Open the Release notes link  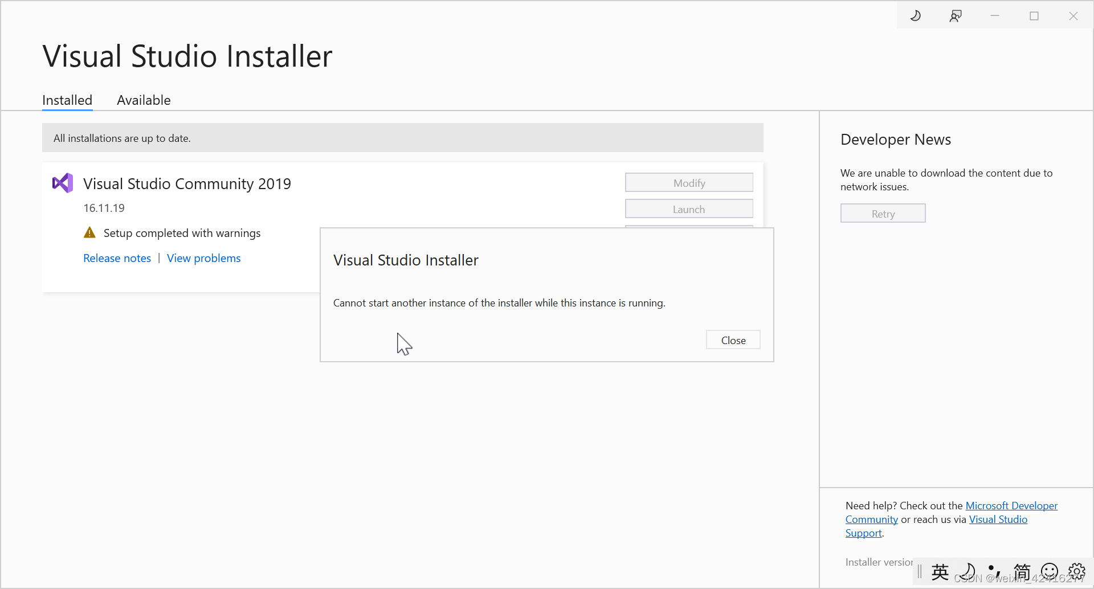pos(117,258)
